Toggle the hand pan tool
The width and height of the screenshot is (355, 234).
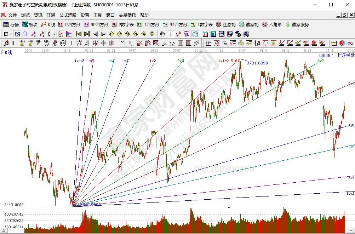point(162,34)
